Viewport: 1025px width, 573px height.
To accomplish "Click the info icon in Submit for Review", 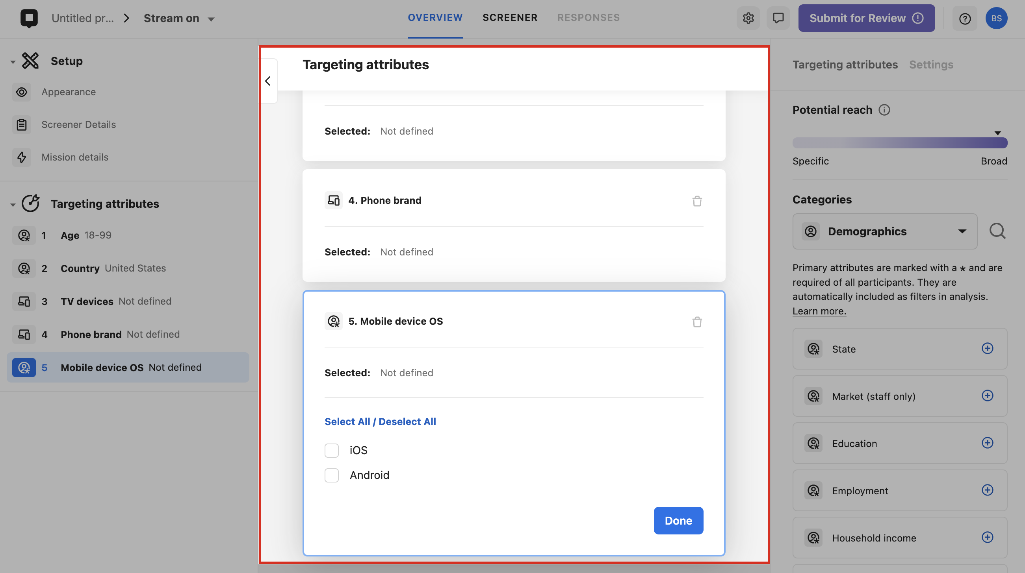I will click(918, 18).
